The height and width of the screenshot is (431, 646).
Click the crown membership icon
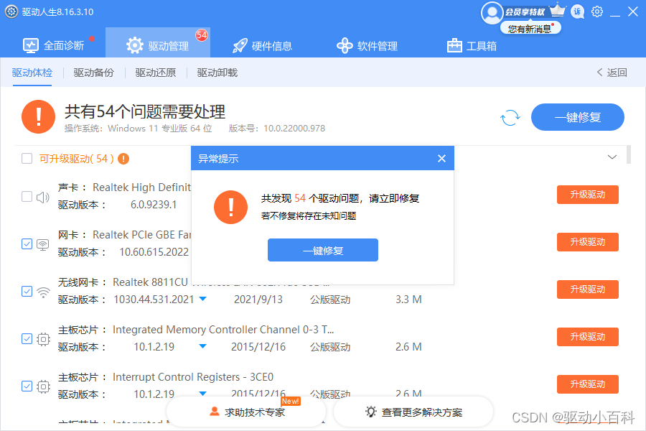pyautogui.click(x=558, y=10)
